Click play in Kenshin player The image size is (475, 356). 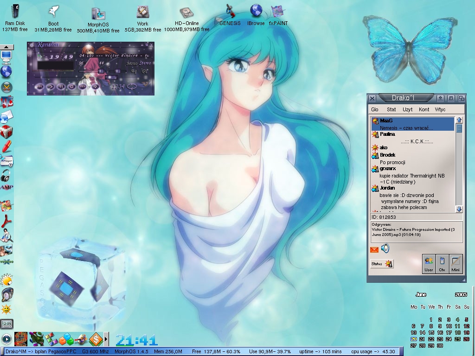[x=51, y=87]
